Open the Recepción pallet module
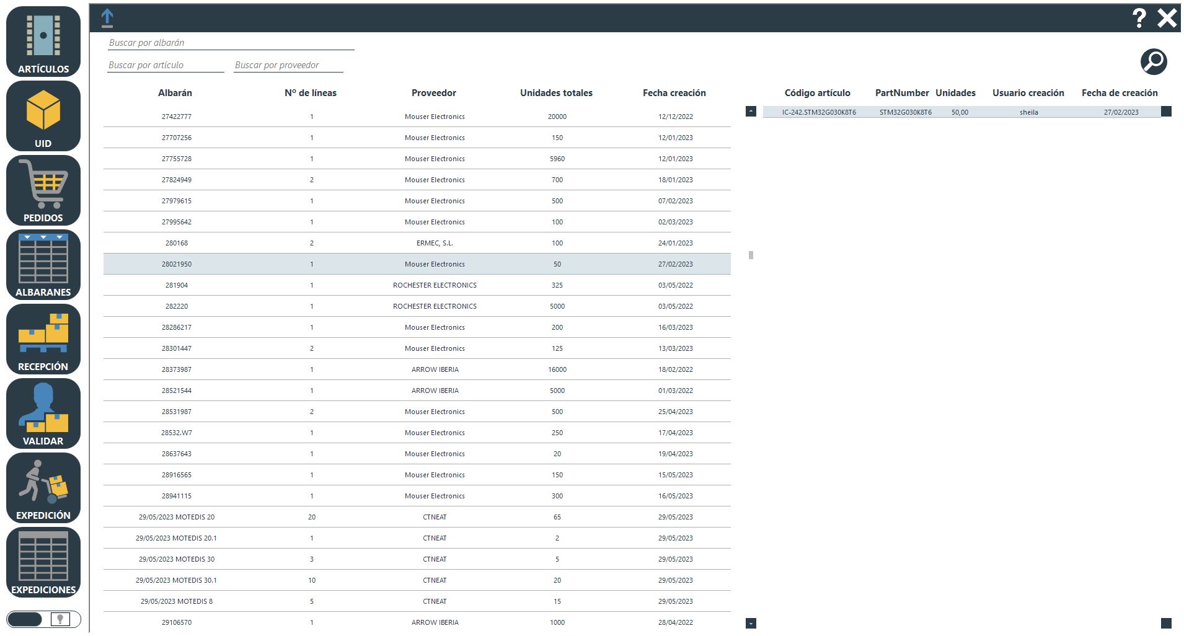 tap(43, 339)
